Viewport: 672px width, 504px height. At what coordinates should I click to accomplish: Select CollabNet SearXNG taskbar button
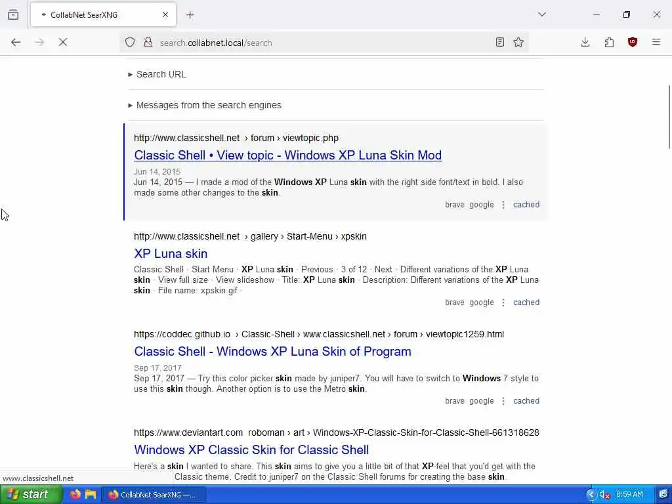154,495
